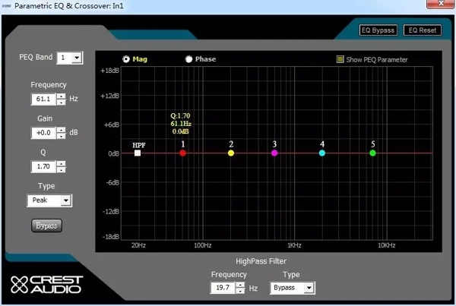
Task: Select the Mag display radio button
Action: (x=126, y=59)
